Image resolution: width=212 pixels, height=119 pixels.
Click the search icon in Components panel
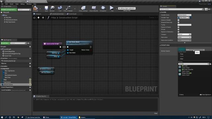(x=30, y=10)
